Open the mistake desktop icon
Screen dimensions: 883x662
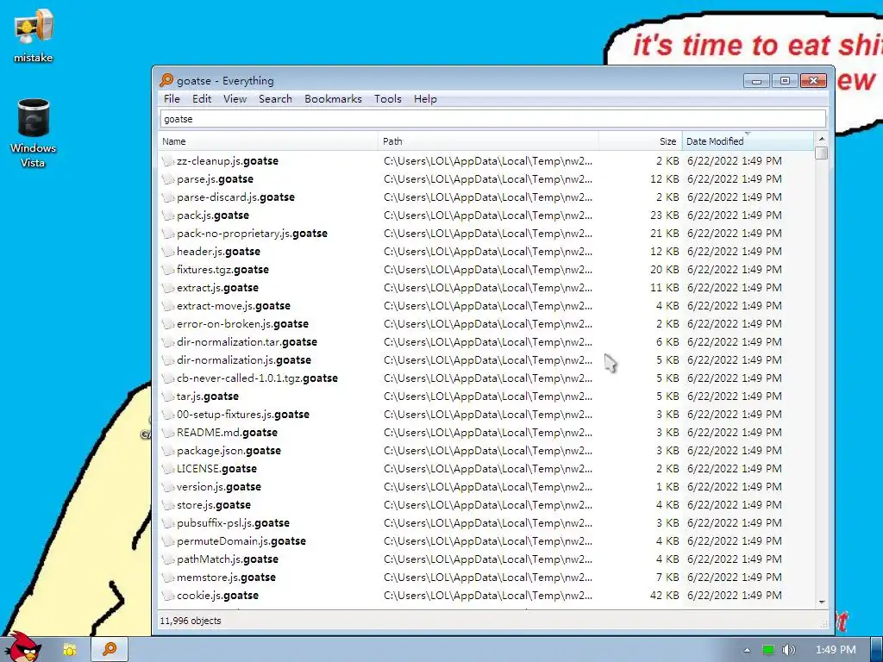(x=34, y=36)
